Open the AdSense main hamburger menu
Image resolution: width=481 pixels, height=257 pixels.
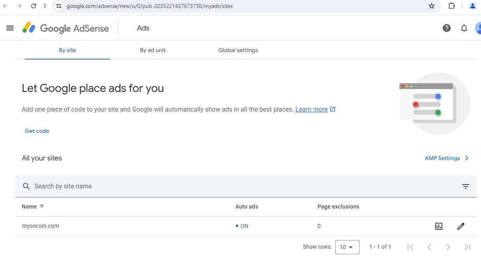point(10,28)
